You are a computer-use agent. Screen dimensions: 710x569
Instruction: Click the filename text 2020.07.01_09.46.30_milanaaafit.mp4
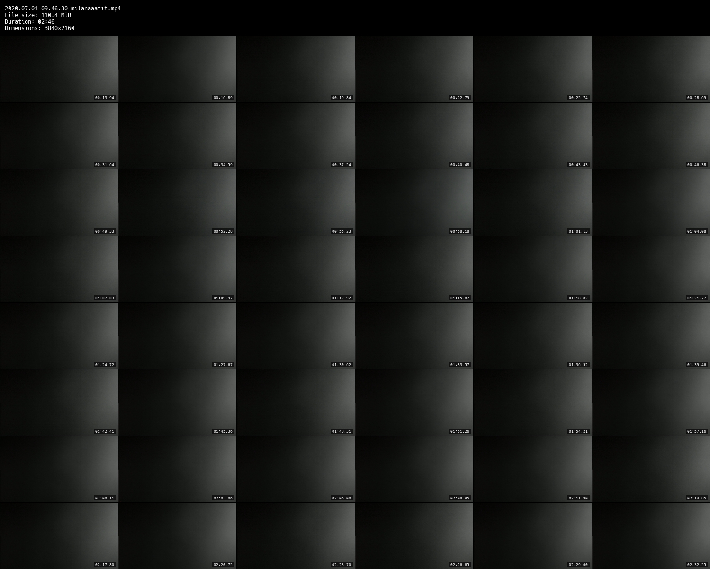point(63,9)
